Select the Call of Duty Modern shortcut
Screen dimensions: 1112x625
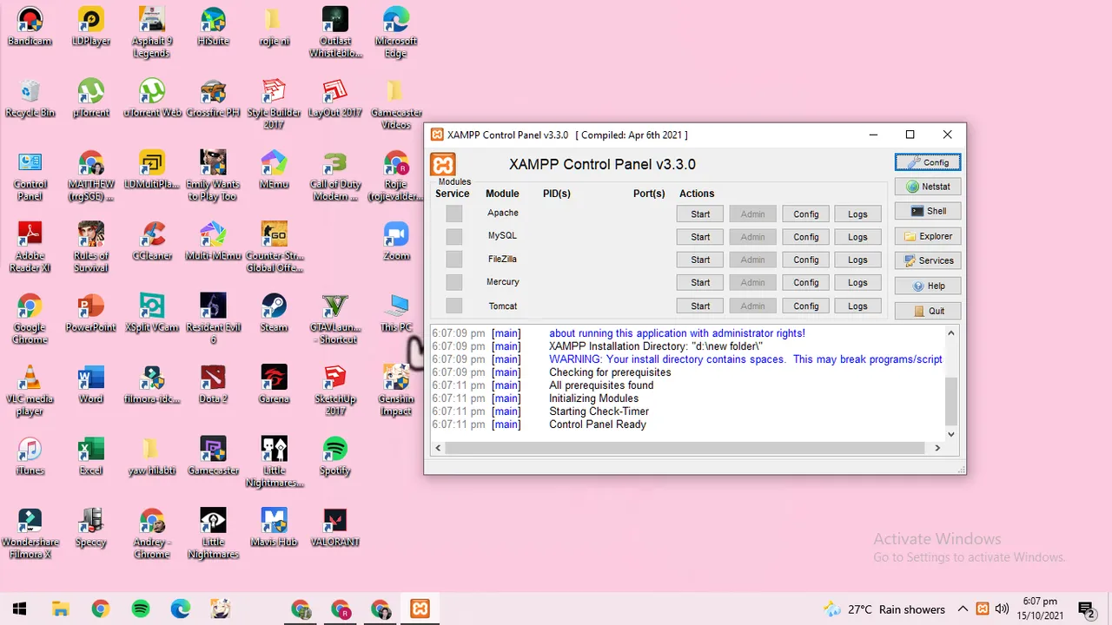335,176
